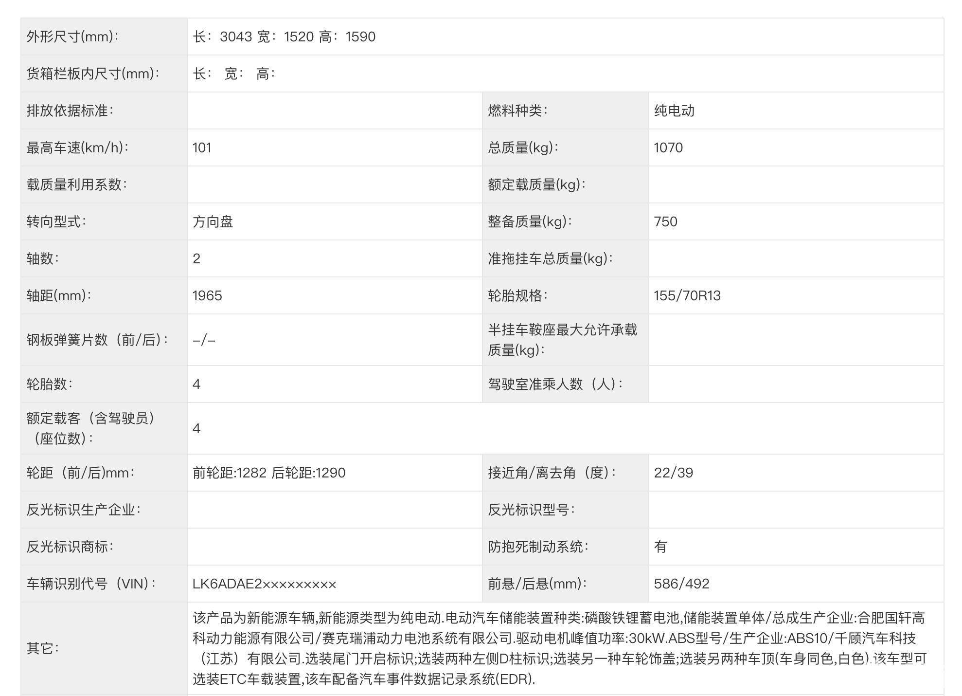The width and height of the screenshot is (962, 696).
Task: Click the top speed value 101
Action: [202, 148]
